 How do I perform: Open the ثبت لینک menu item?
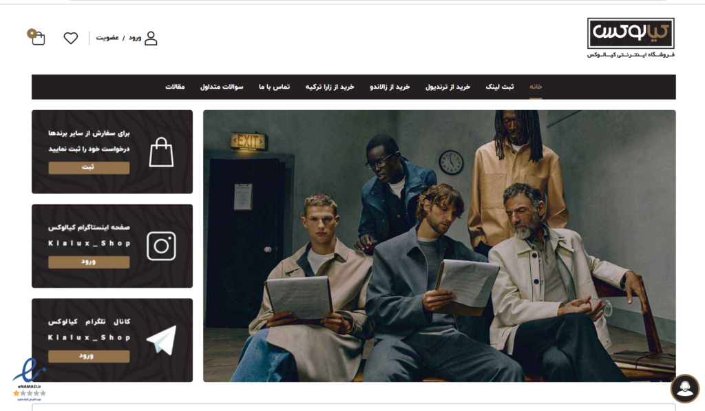(500, 87)
